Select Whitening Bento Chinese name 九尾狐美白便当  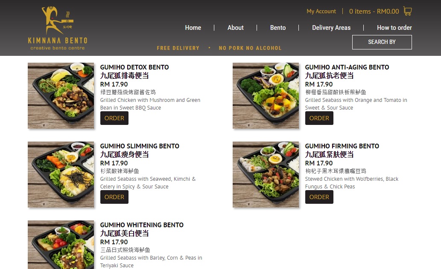[x=124, y=233]
